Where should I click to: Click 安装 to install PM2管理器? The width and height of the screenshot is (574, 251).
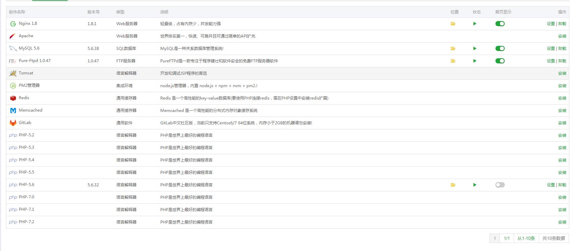coord(562,86)
